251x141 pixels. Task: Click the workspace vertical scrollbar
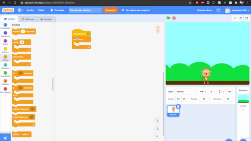(x=163, y=104)
